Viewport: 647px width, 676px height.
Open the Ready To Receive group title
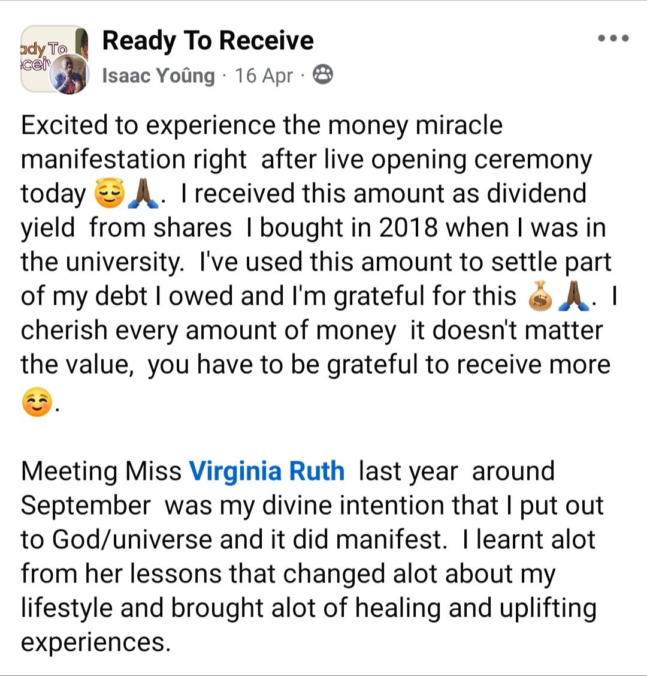pyautogui.click(x=208, y=41)
